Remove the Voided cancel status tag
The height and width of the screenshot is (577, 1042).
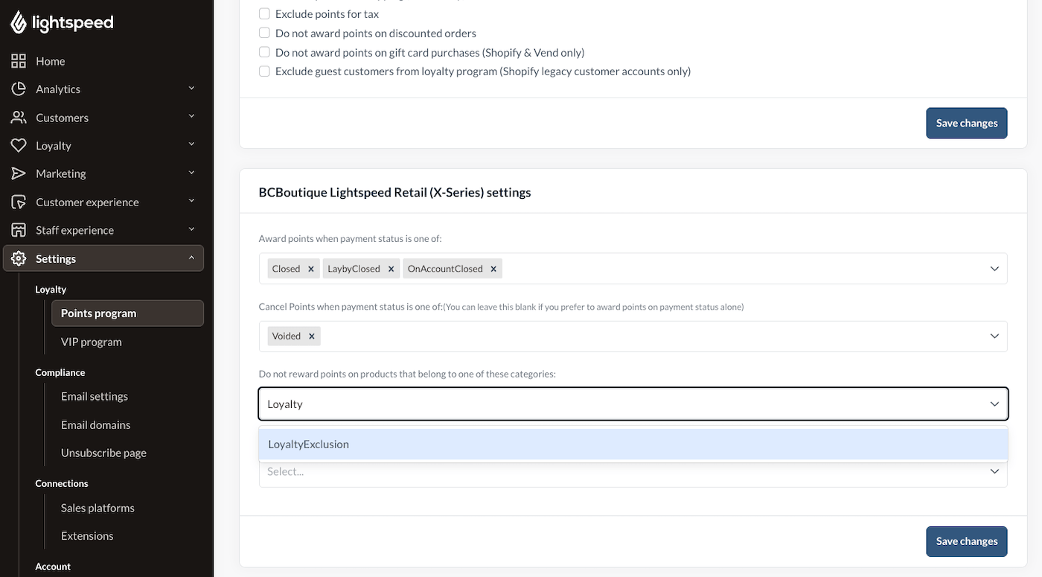tap(312, 337)
